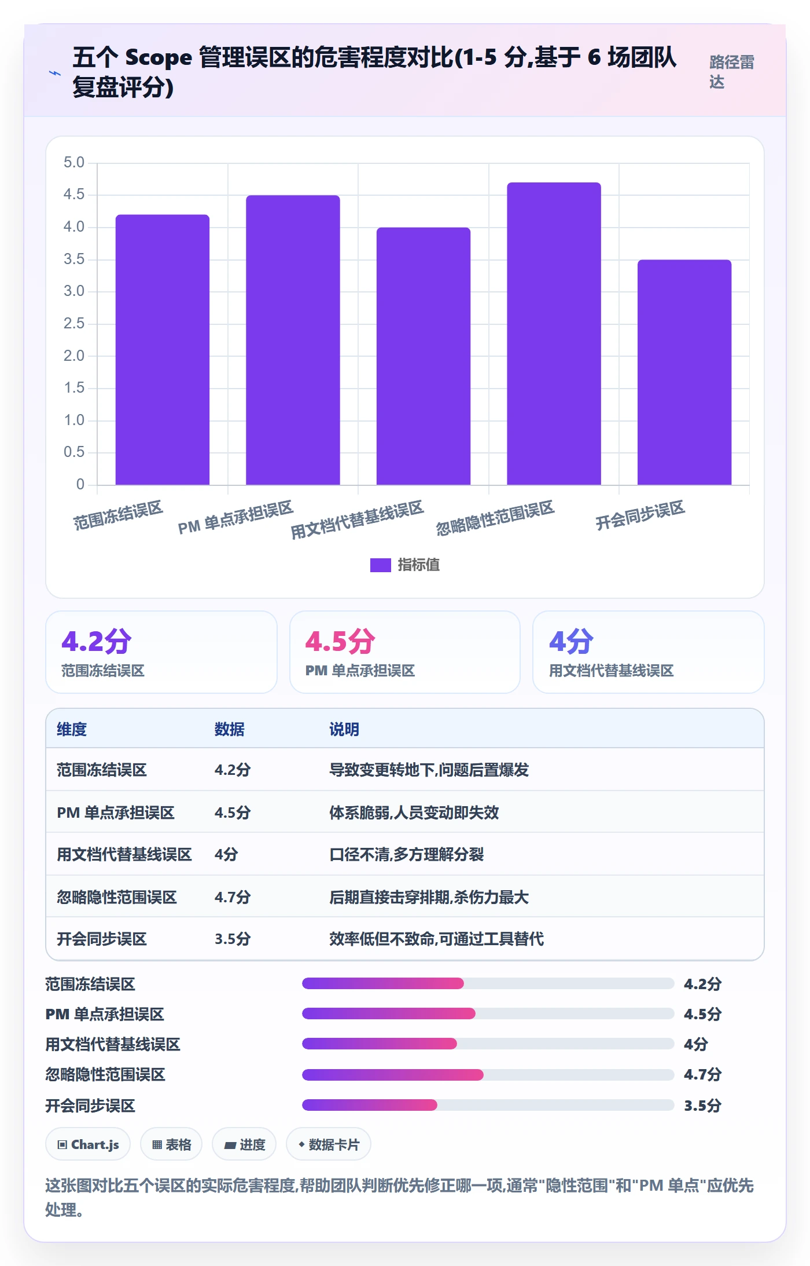Click the 开会同步误区 x-axis label
The height and width of the screenshot is (1266, 810).
(x=640, y=515)
